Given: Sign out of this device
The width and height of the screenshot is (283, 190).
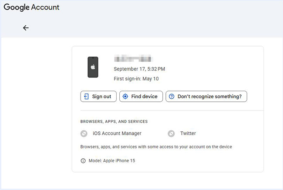Looking at the screenshot, I should click(x=98, y=97).
